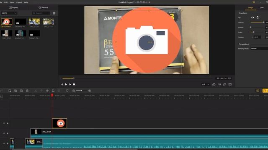Viewport: 268px width, 150px height.
Task: Open the Blending Mode dropdown
Action: (x=259, y=49)
